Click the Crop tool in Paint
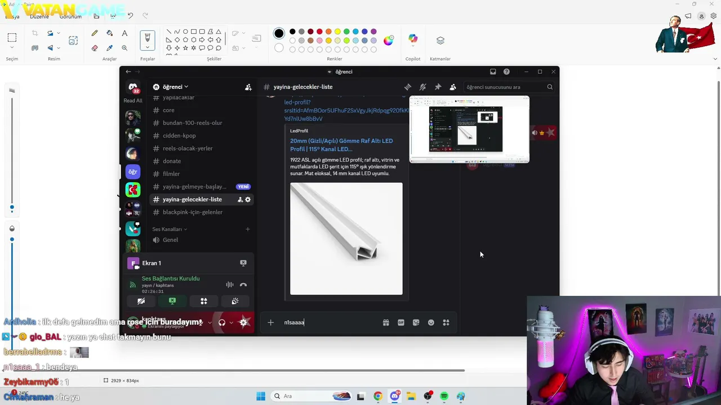 pos(35,34)
